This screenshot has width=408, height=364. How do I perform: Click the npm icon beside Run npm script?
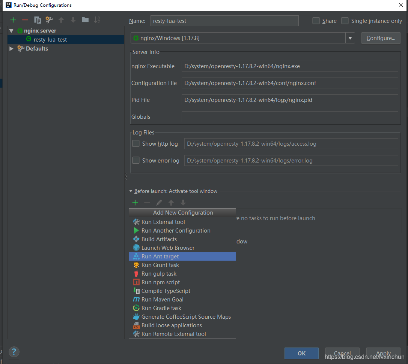point(136,282)
